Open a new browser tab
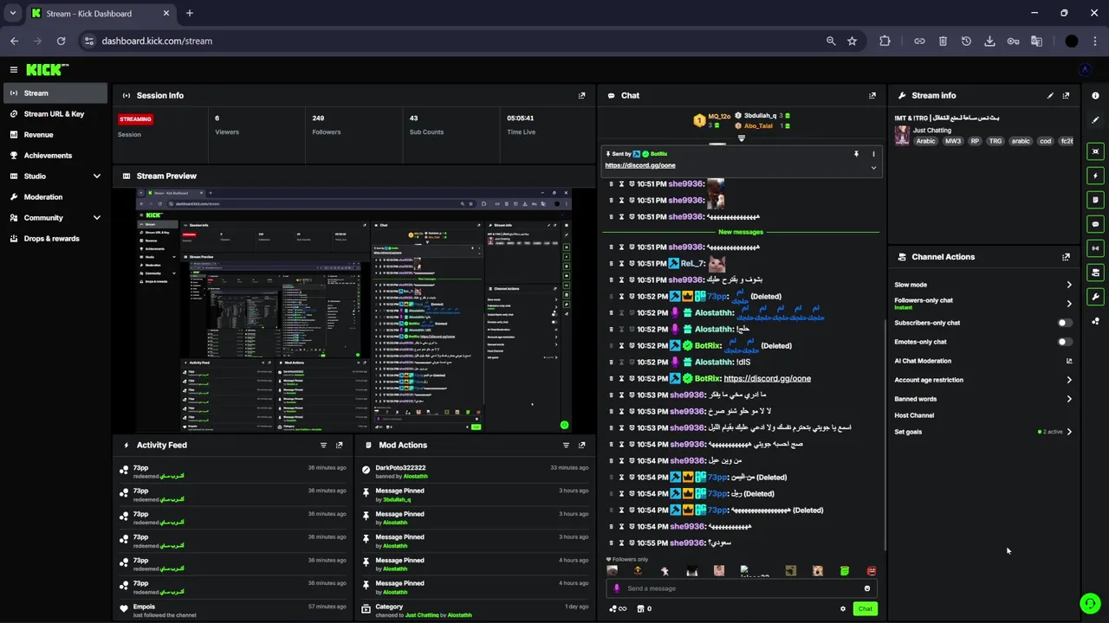This screenshot has height=623, width=1109. [x=189, y=13]
